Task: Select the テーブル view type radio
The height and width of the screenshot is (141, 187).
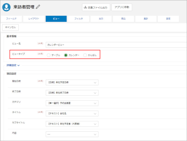Action: pos(49,55)
